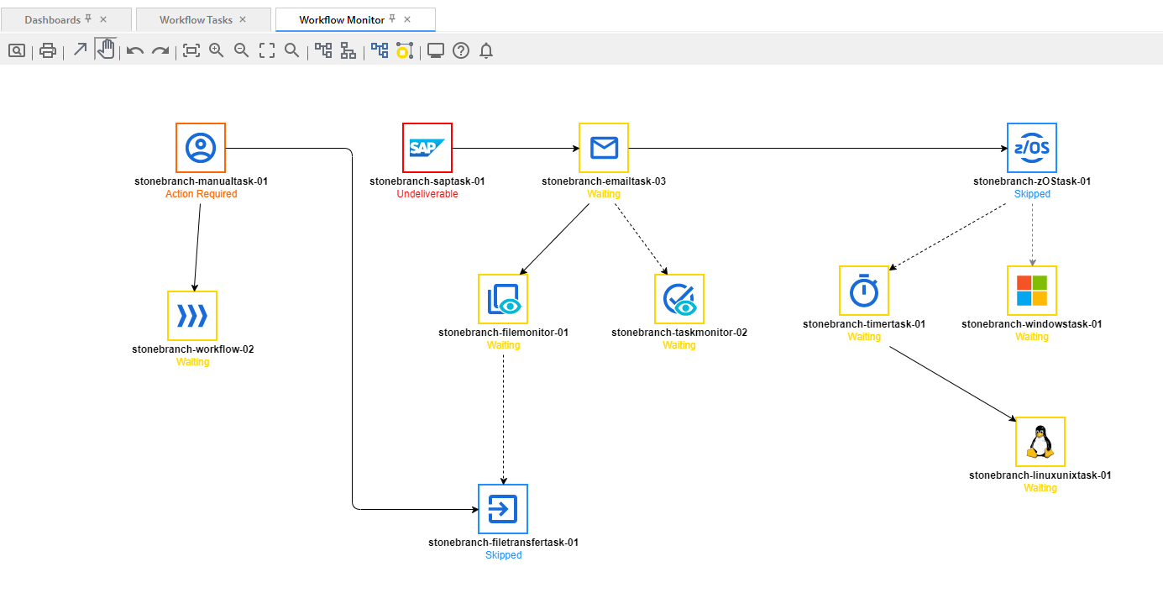Click the horizontal layout icon
Viewport: 1163px width, 593px height.
323,50
